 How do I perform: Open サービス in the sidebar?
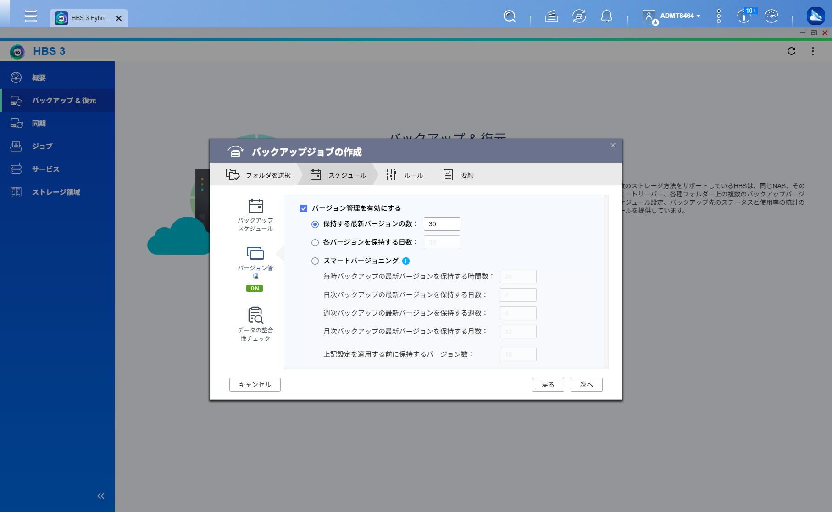[57, 169]
